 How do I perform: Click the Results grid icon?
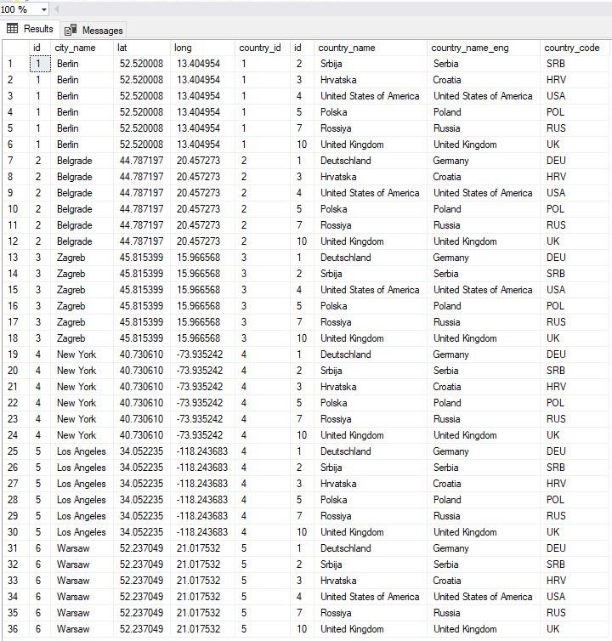pos(12,28)
